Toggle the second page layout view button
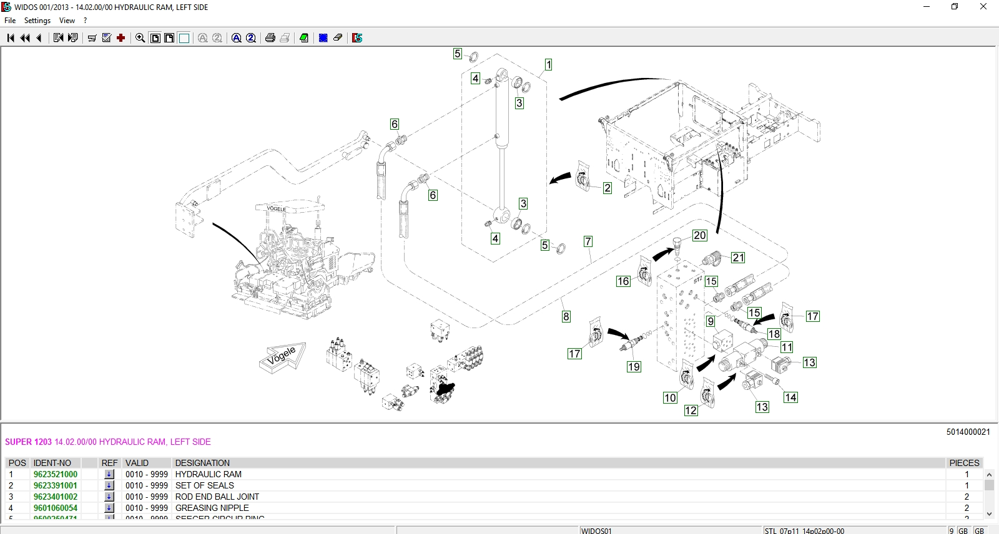 tap(169, 38)
